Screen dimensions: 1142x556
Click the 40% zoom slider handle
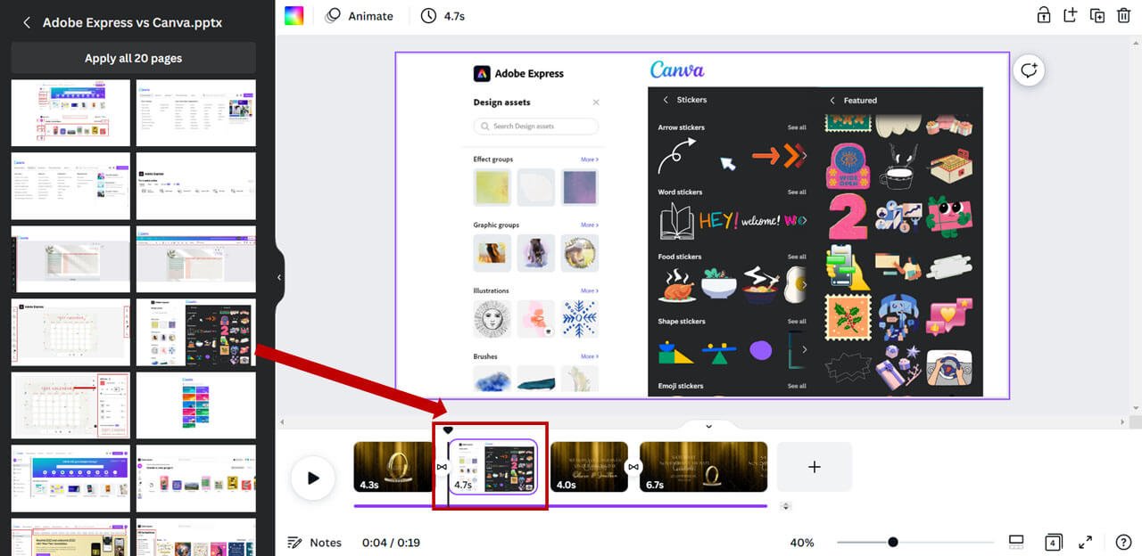click(893, 542)
